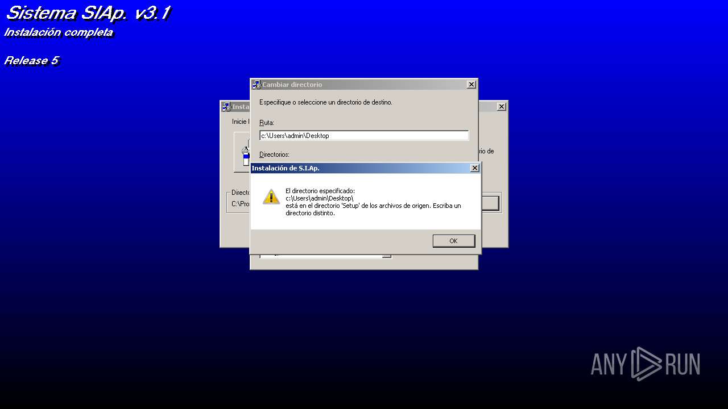Click the 'Release 5' text
Screen dimensions: 728x409
(x=31, y=60)
